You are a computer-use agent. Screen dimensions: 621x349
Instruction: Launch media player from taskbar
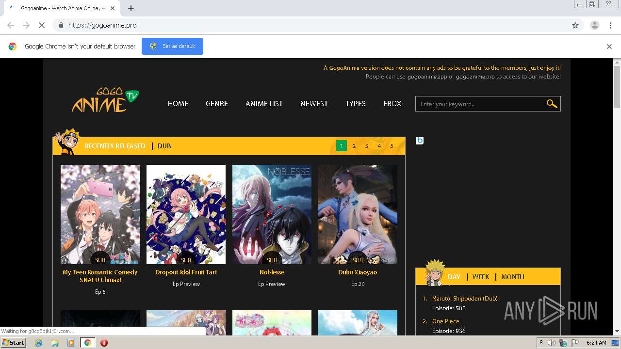pos(71,343)
